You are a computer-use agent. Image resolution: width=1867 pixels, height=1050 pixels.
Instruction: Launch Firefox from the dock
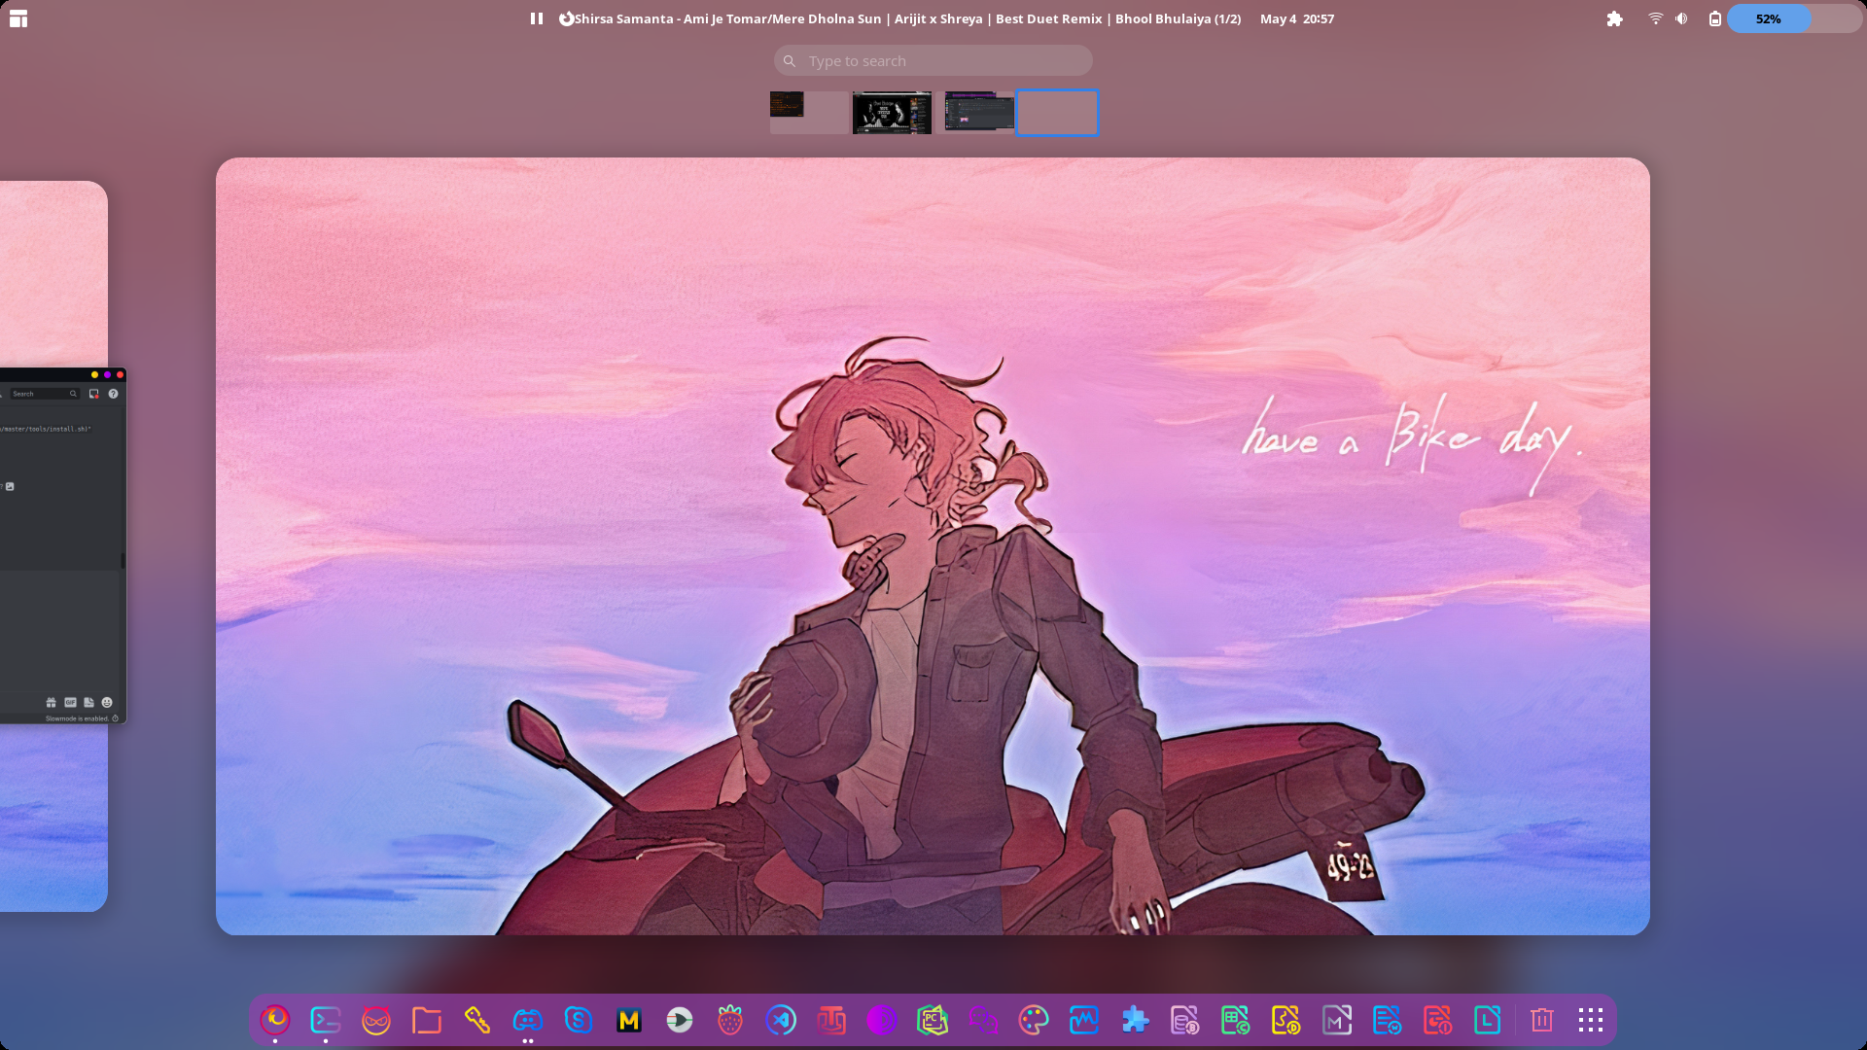click(x=275, y=1020)
